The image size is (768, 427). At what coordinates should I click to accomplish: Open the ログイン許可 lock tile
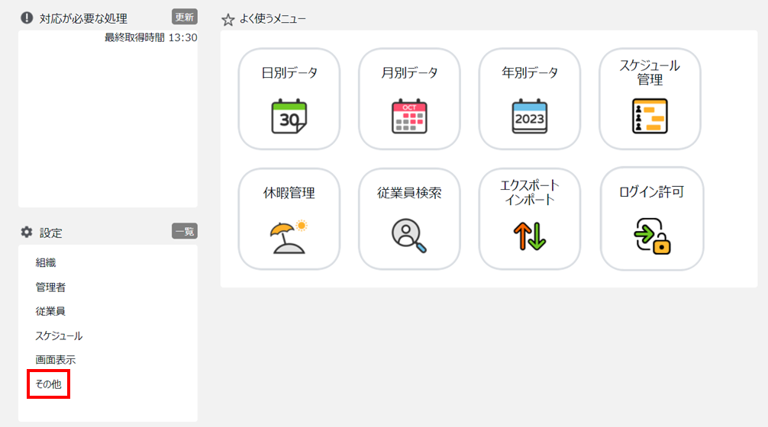click(652, 219)
